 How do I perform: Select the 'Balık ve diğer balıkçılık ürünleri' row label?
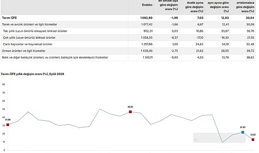(55, 58)
